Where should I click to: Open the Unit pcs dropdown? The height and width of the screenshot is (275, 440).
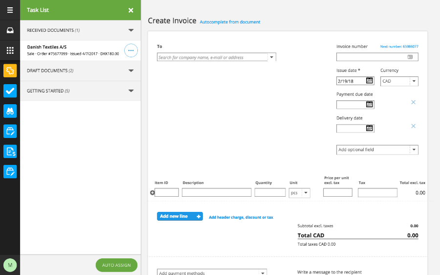coord(299,193)
